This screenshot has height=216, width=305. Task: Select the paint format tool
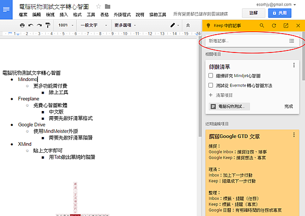[48, 25]
